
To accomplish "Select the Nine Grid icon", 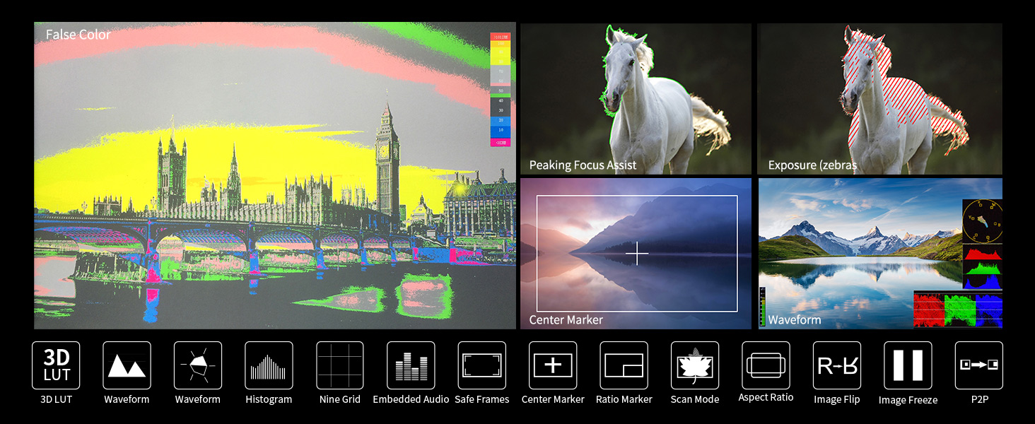I will 339,365.
